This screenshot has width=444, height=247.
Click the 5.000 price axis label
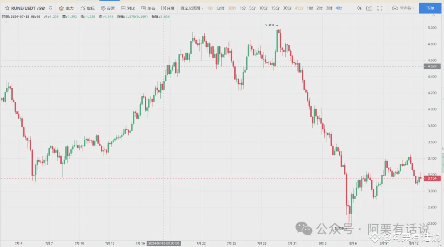pyautogui.click(x=432, y=28)
